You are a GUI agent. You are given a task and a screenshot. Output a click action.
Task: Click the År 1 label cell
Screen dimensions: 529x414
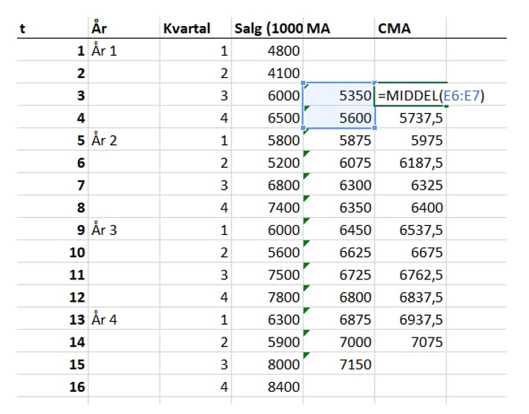(122, 51)
